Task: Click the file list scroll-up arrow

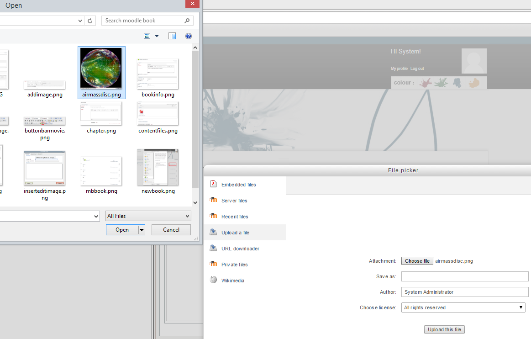Action: tap(195, 48)
